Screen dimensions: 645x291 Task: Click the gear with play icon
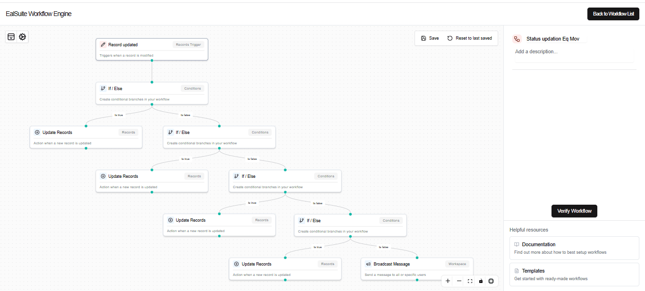click(22, 37)
